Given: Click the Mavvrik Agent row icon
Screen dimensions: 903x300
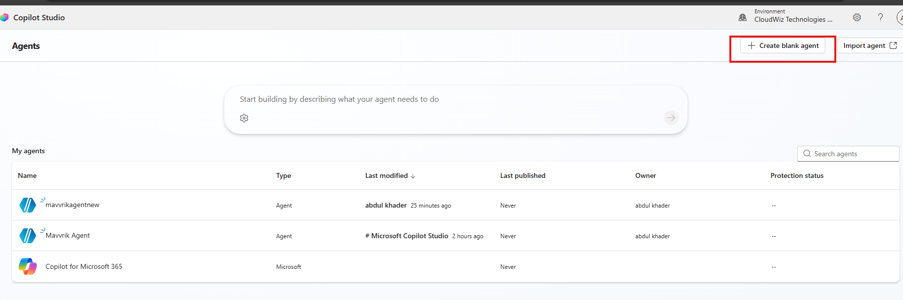Looking at the screenshot, I should (28, 236).
